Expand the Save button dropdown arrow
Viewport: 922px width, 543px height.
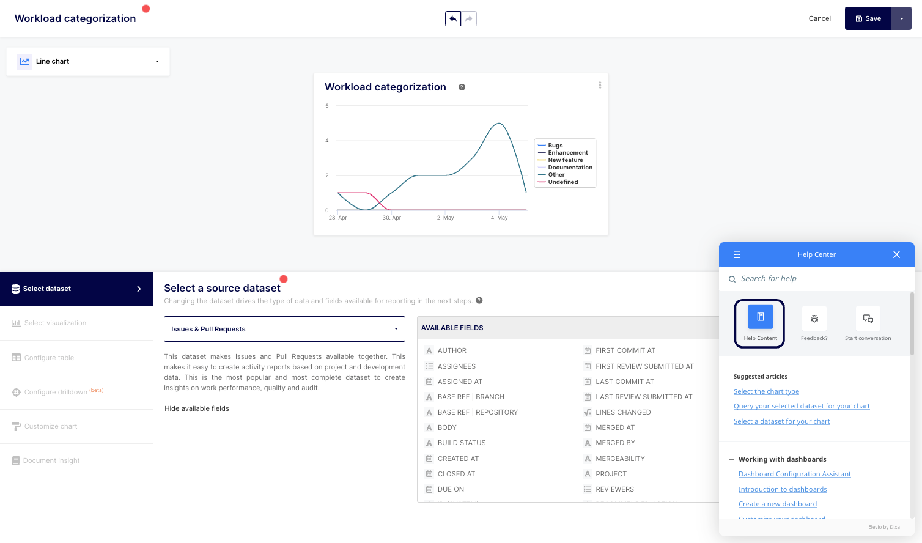click(x=901, y=19)
